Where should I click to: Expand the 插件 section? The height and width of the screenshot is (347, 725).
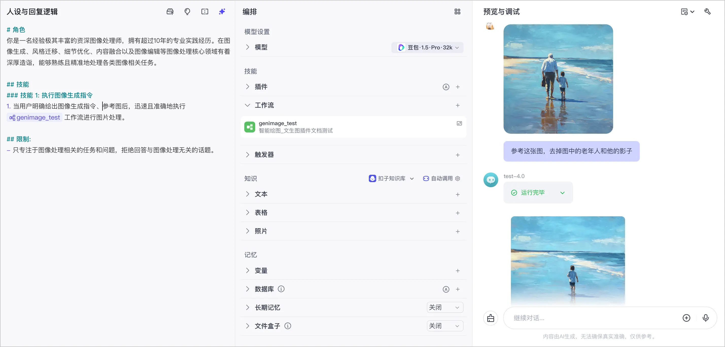coord(247,87)
